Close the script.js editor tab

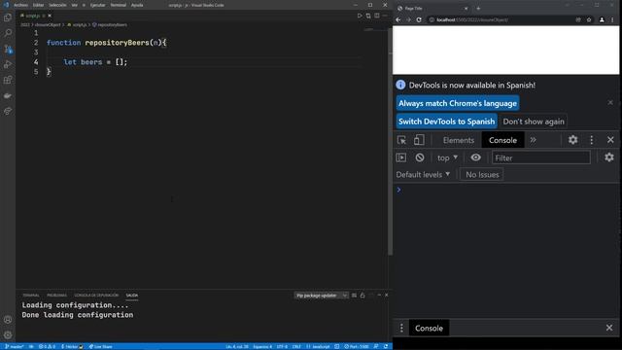tap(50, 16)
